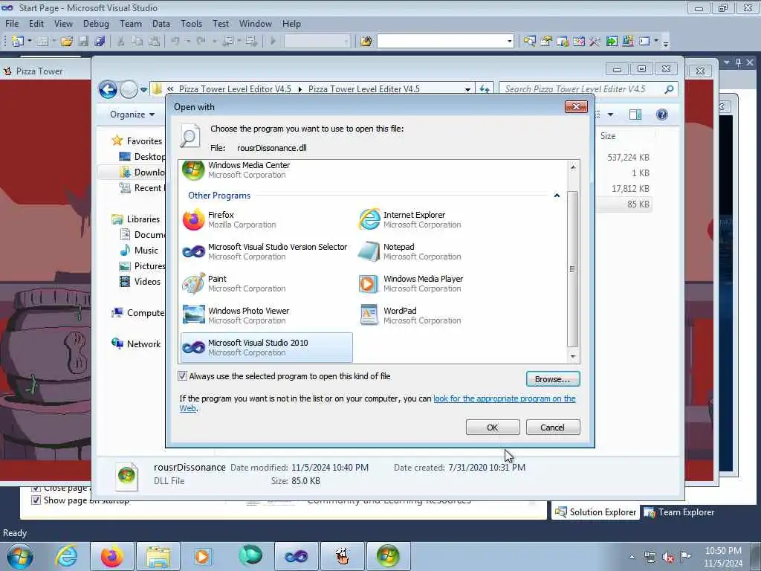Click the Save toolbar icon
The height and width of the screenshot is (571, 761).
coord(83,42)
